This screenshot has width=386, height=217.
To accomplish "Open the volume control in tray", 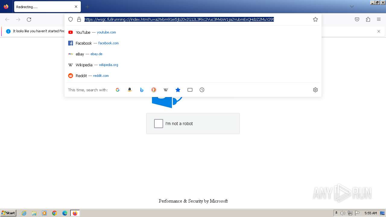I will point(343,213).
